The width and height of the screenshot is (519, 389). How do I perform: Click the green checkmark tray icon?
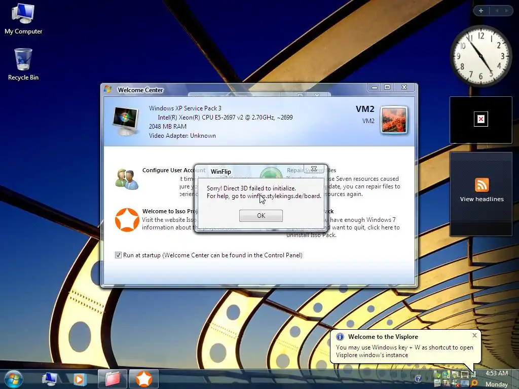pos(437,374)
